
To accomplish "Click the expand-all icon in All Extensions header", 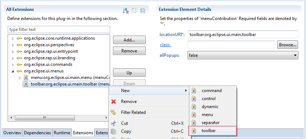I will click(134, 11).
